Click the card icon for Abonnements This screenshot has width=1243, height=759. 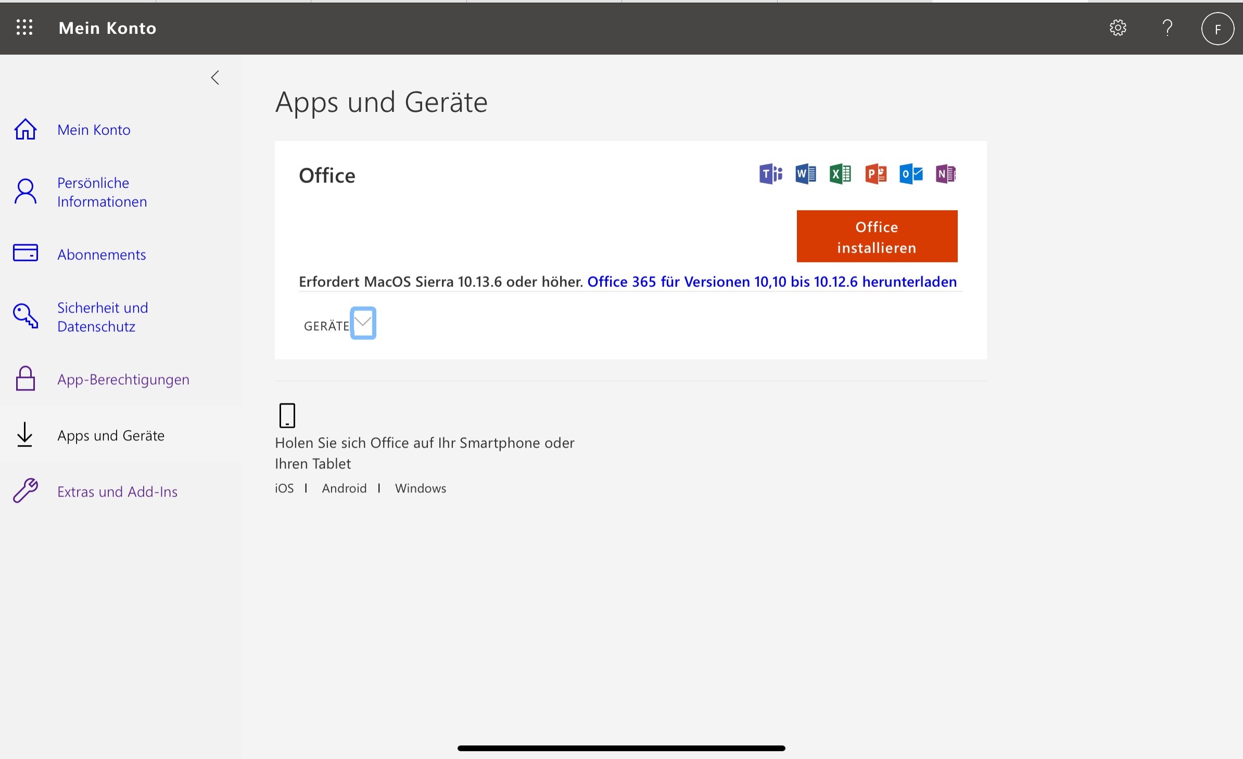[25, 253]
